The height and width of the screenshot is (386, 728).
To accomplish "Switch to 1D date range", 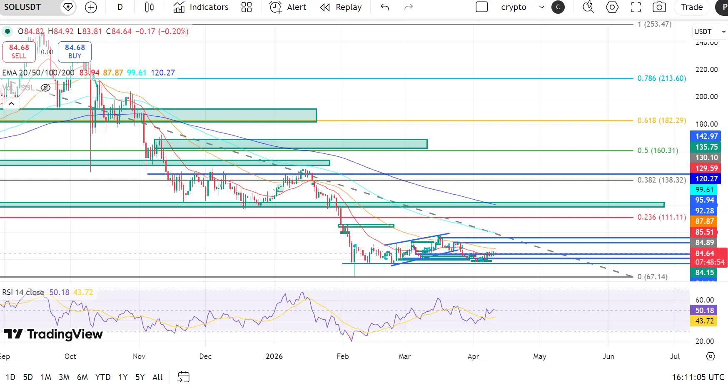I will [10, 377].
